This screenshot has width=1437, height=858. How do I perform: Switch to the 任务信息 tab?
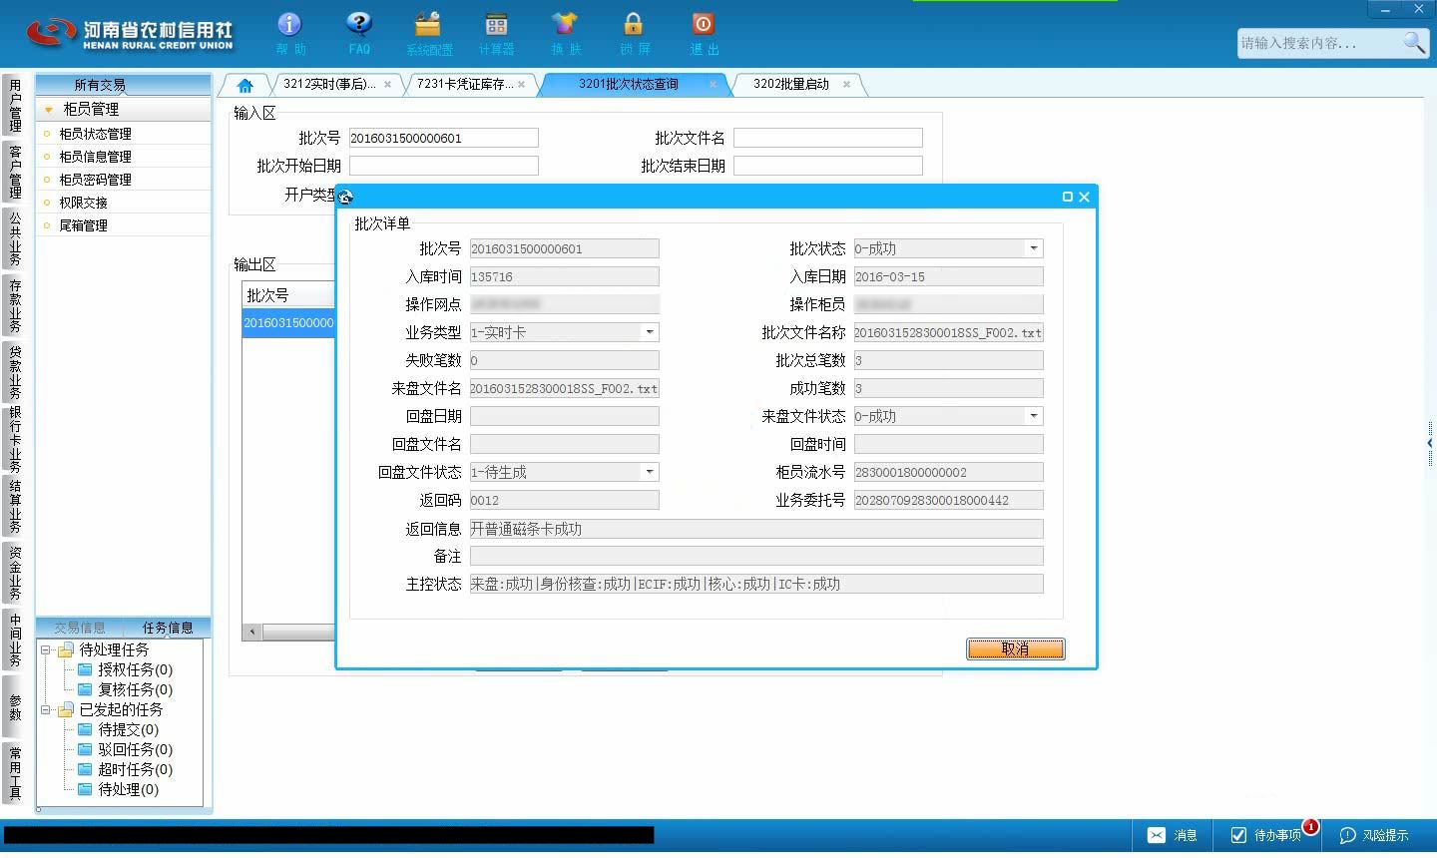pyautogui.click(x=168, y=628)
